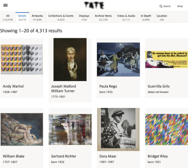This screenshot has height=168, width=188.
Task: Select the All results tab
Action: (8, 18)
